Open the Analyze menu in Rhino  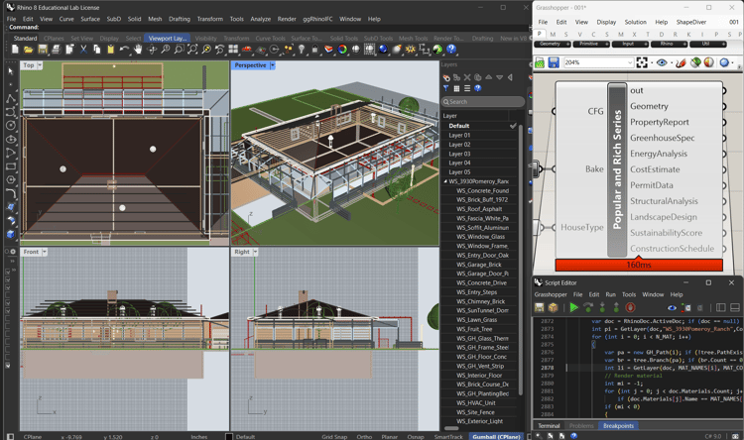point(260,19)
